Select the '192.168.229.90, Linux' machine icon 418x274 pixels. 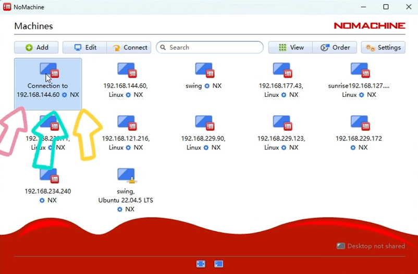[x=205, y=123]
